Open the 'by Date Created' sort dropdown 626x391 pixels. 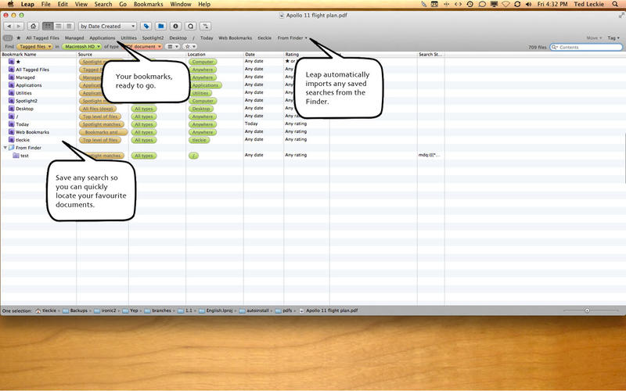tap(107, 26)
